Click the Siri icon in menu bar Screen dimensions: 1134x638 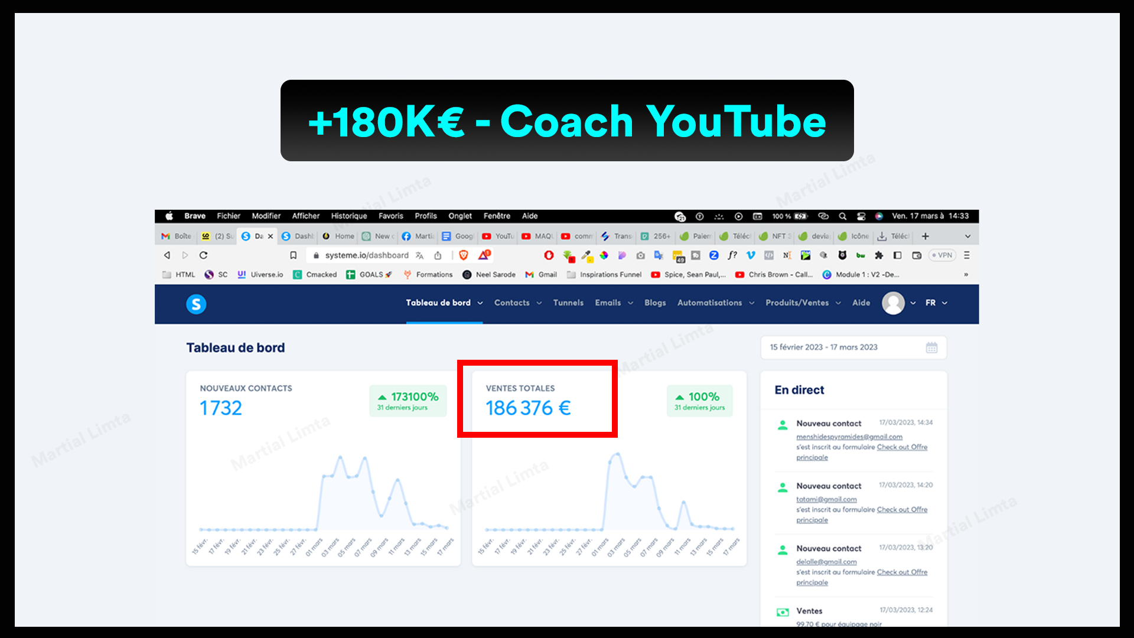[879, 216]
